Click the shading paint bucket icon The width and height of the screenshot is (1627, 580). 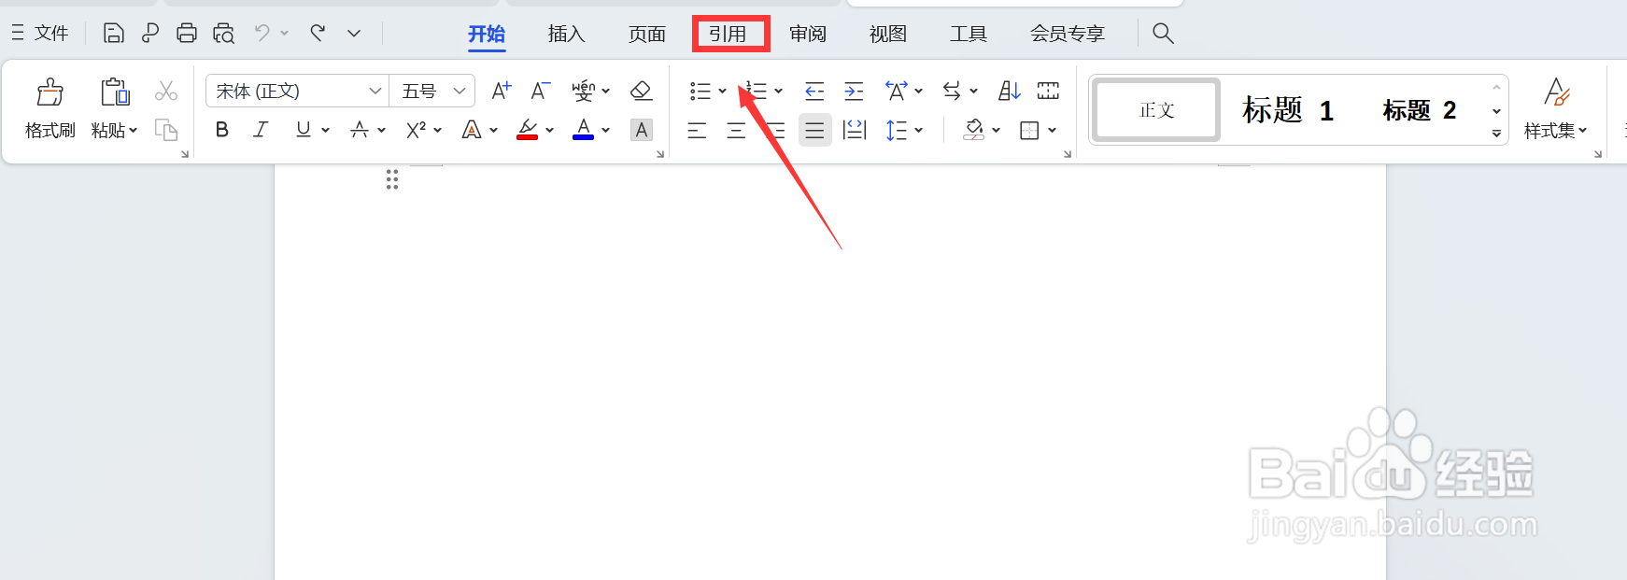974,130
